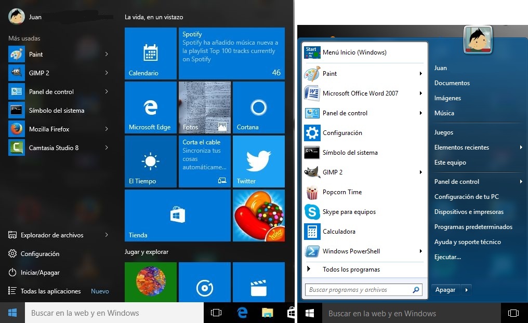Click the left taskbar Windows Start button
528x323 pixels.
click(12, 313)
